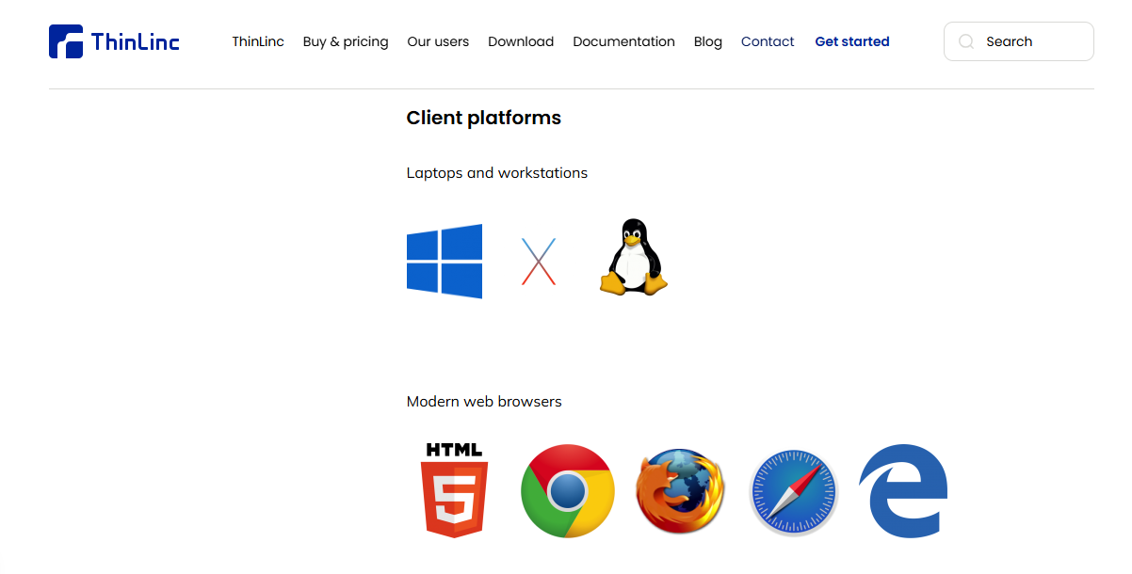Click the Firefox browser icon
Viewport: 1132px width, 574px height.
tap(680, 491)
